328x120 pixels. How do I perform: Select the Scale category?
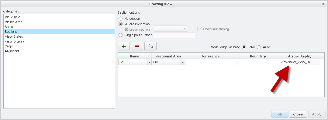(59, 27)
